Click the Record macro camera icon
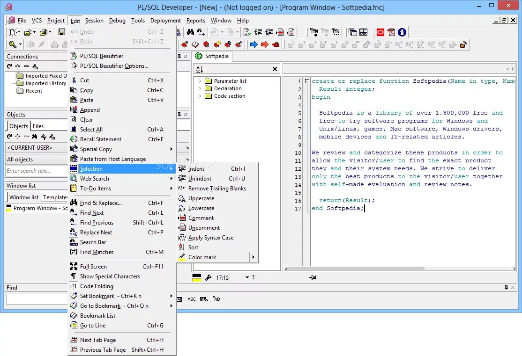Viewport: 522px width, 356px height. 313,32
